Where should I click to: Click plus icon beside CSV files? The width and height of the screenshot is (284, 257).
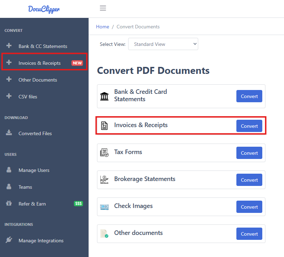tap(9, 96)
